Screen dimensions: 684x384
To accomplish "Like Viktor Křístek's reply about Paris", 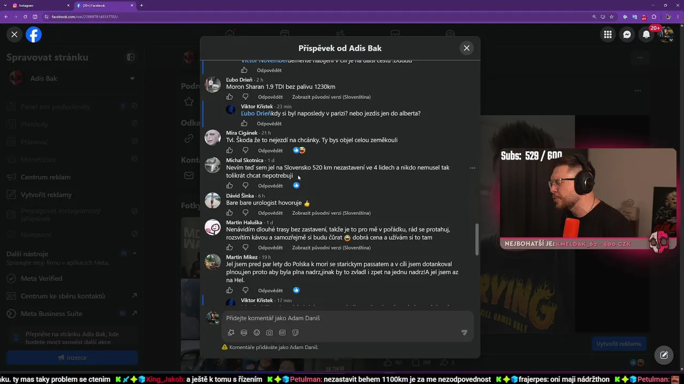I will [245, 124].
